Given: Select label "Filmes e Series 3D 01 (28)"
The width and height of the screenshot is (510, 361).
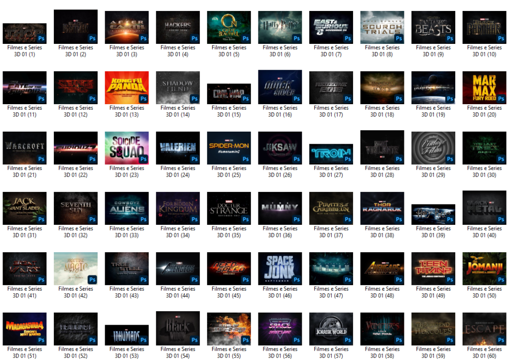Looking at the screenshot, I should tap(382, 172).
